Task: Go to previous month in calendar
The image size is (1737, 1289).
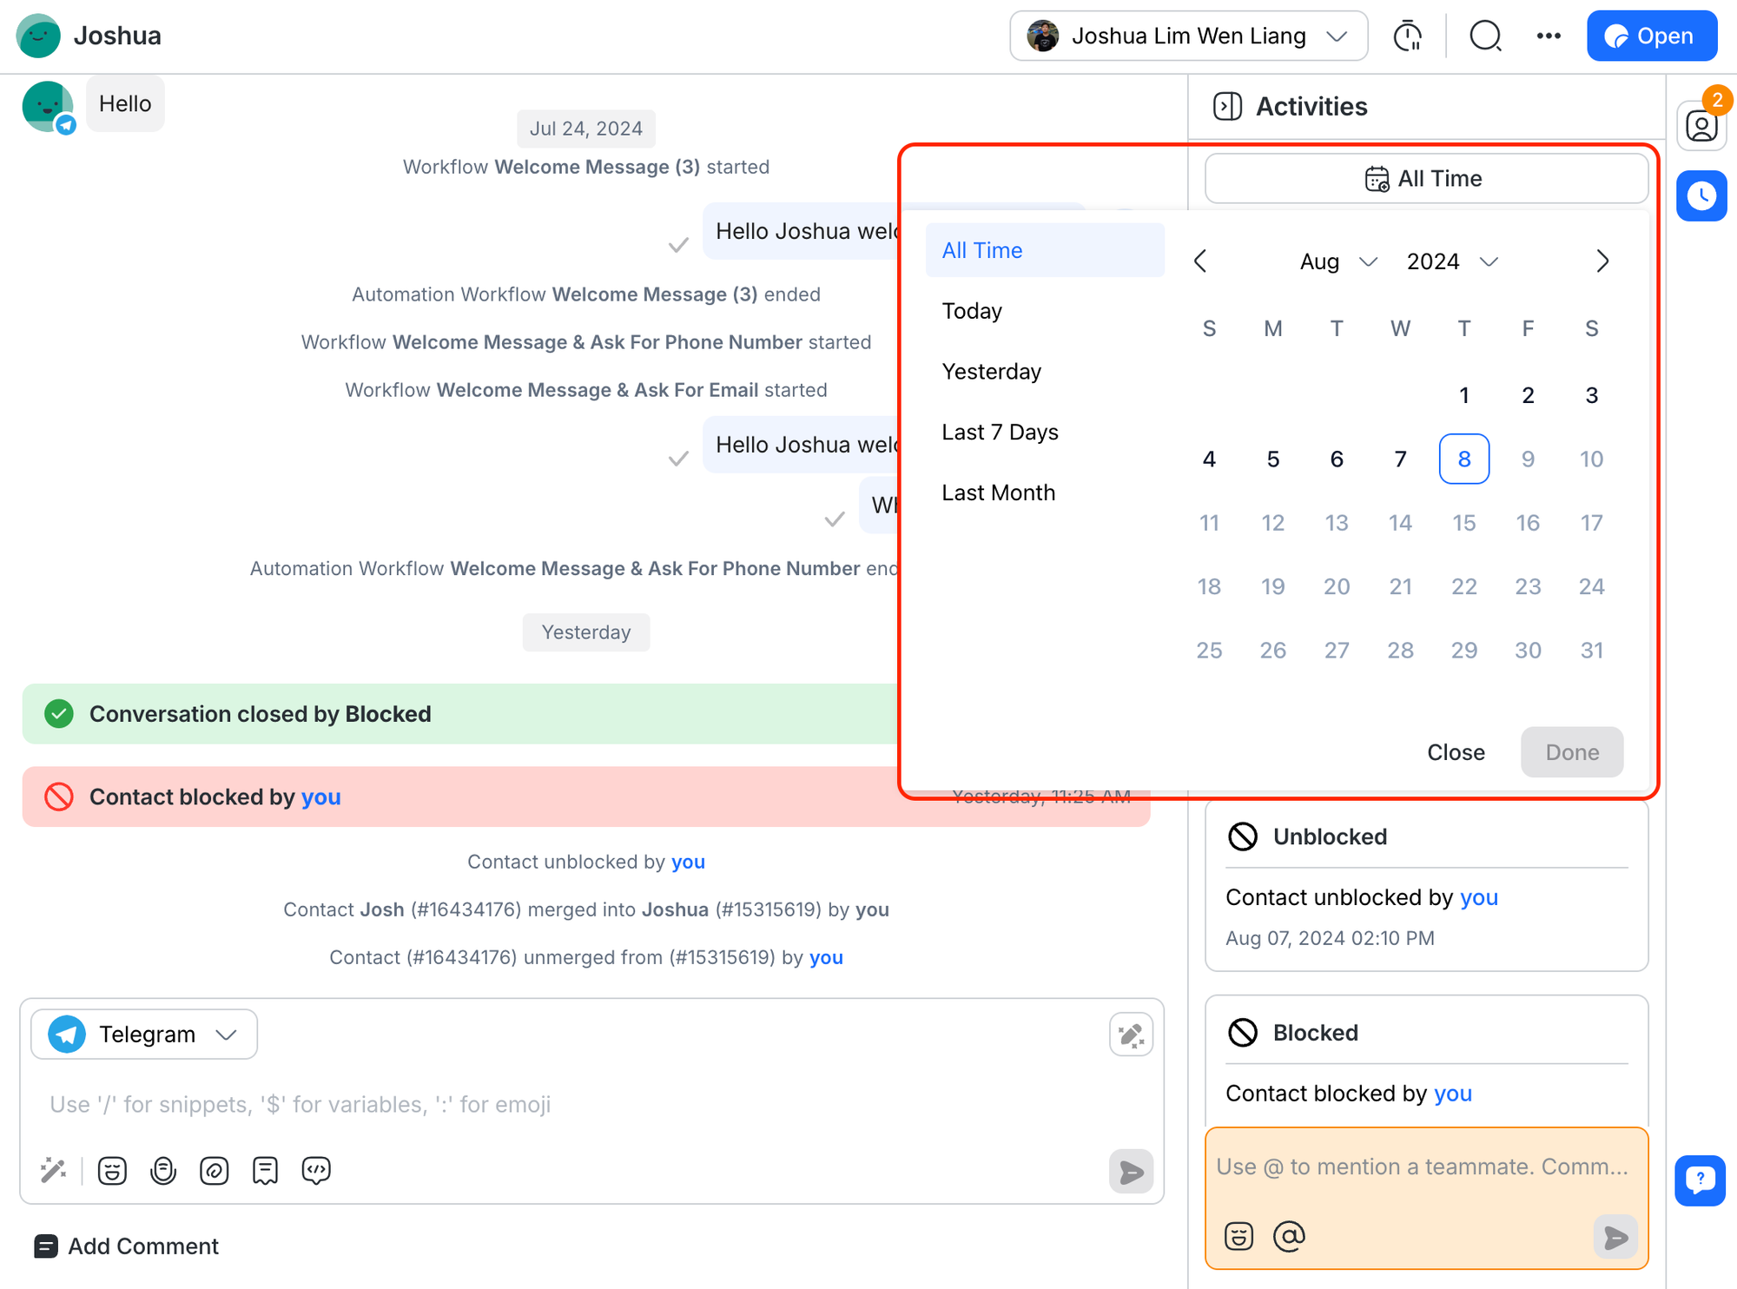Action: 1200,261
